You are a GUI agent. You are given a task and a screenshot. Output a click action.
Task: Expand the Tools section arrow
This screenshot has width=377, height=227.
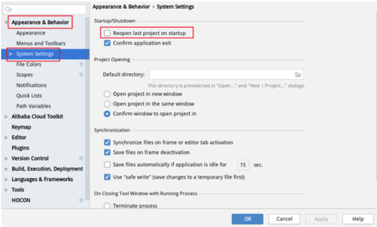point(6,190)
